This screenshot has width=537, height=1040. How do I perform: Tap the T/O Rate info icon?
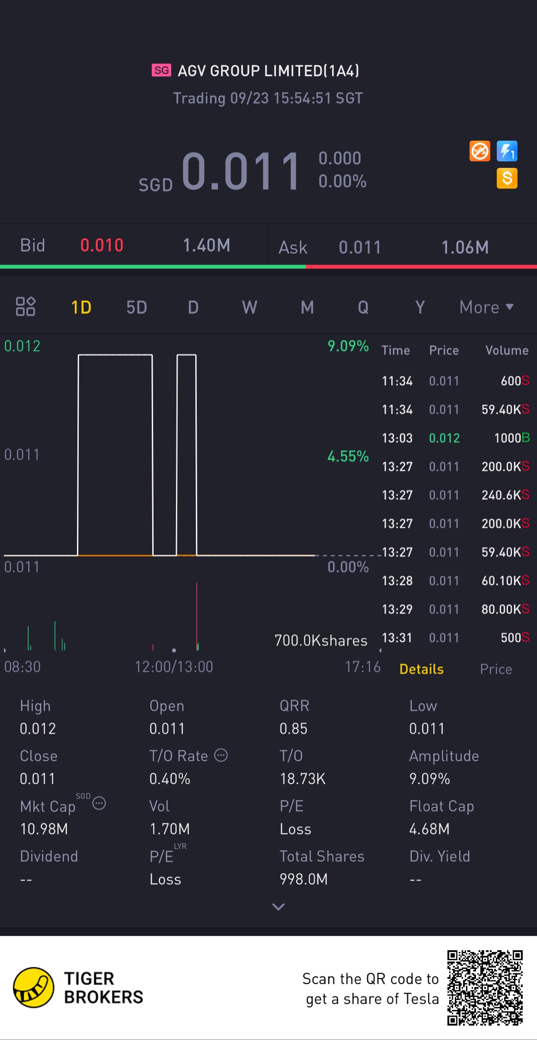221,755
